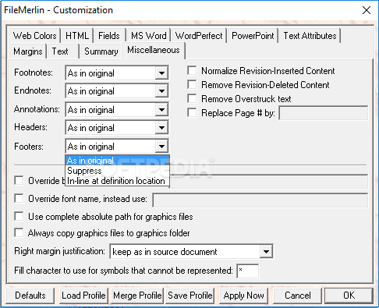Click the Override font name text field
The image size is (379, 308).
click(x=260, y=200)
